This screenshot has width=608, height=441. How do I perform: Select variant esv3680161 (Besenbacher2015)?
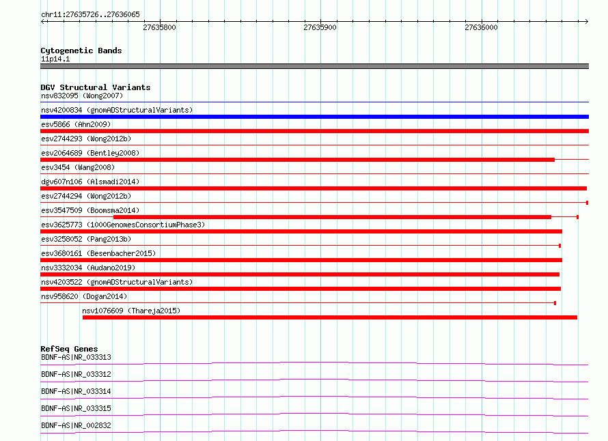coord(98,253)
